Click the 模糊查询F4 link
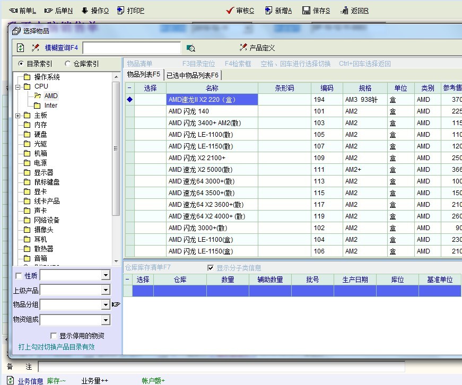This screenshot has width=462, height=385. click(x=61, y=48)
